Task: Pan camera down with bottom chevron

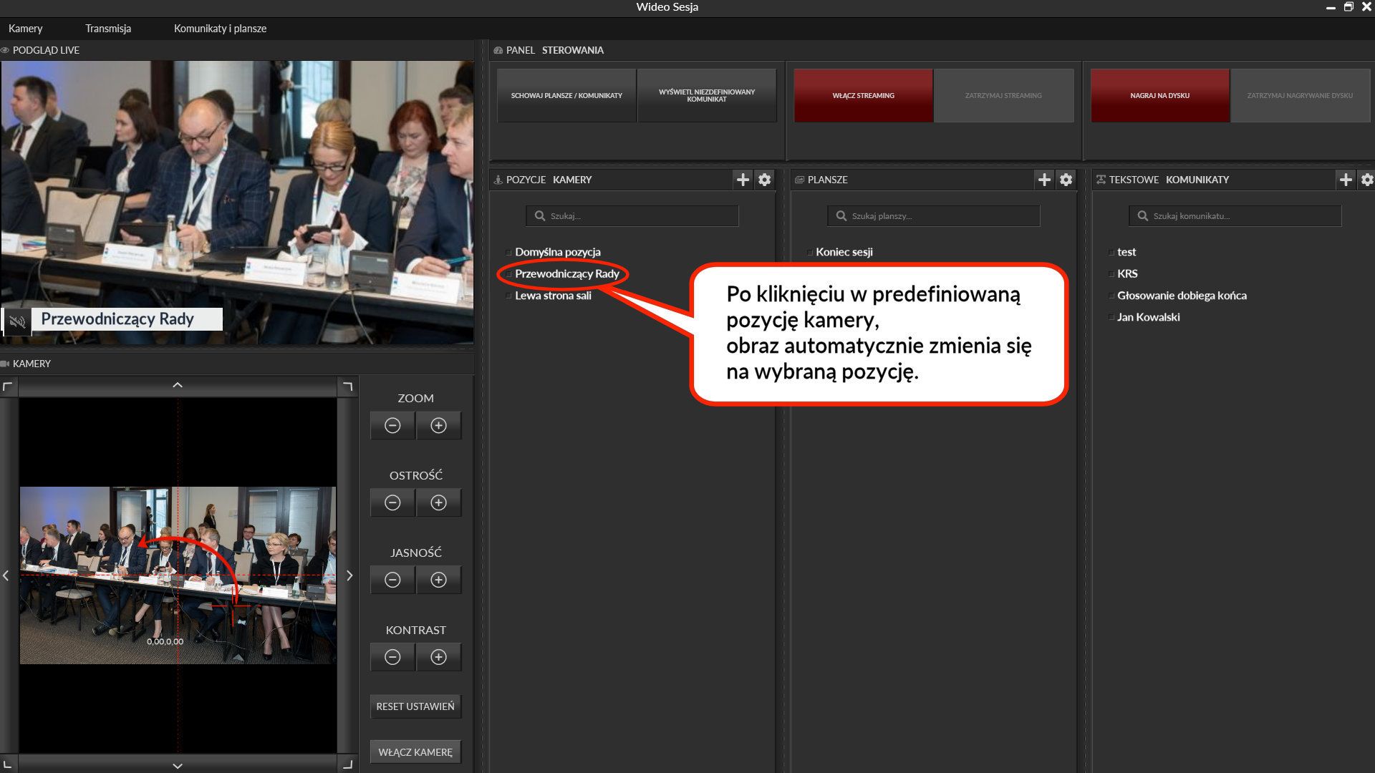Action: 178,765
